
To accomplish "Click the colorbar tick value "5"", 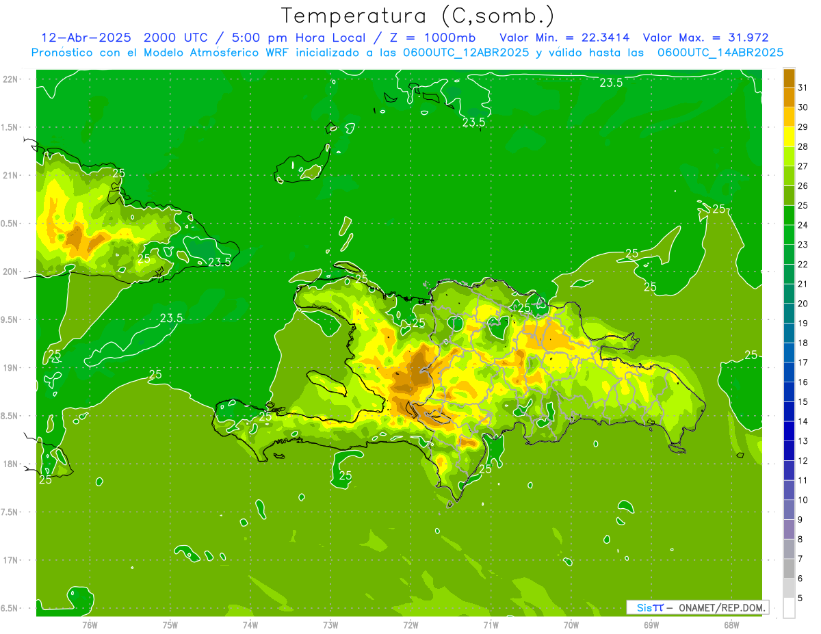I will [x=801, y=598].
